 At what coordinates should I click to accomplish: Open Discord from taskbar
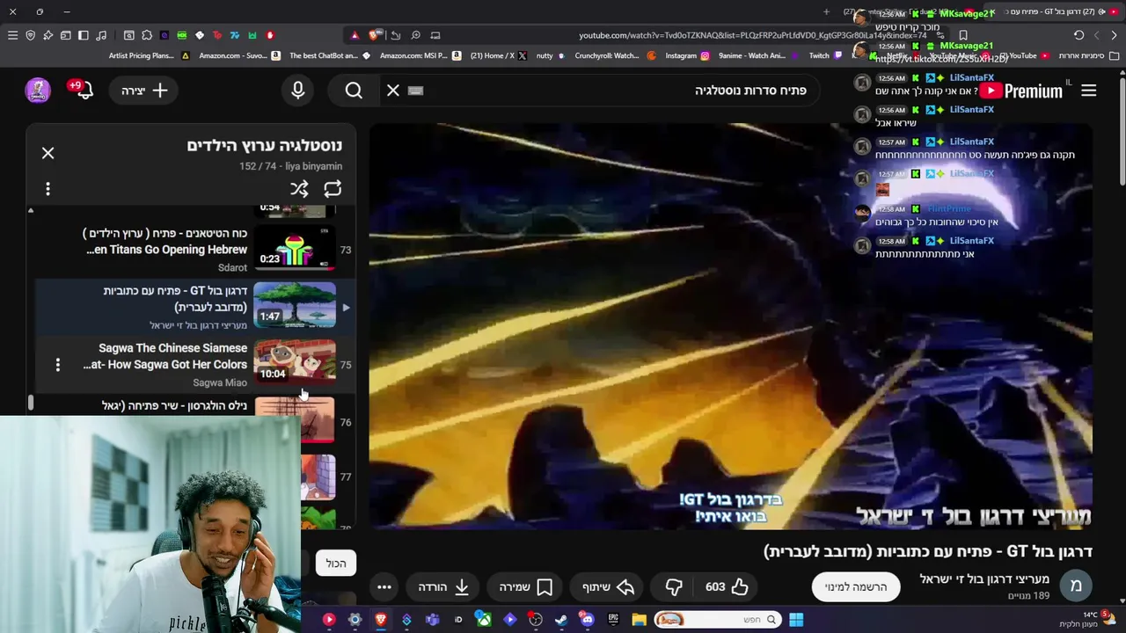(x=587, y=620)
